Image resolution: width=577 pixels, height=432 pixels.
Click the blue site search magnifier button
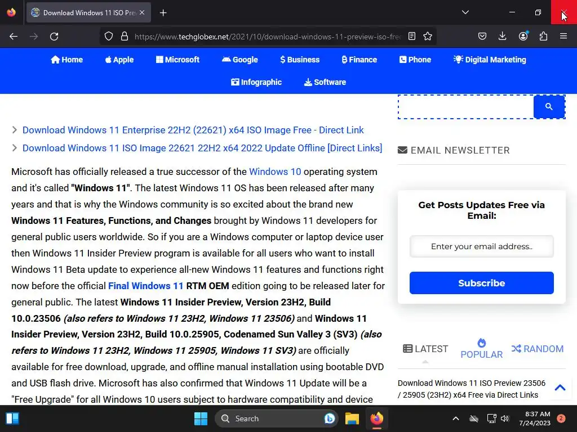549,106
